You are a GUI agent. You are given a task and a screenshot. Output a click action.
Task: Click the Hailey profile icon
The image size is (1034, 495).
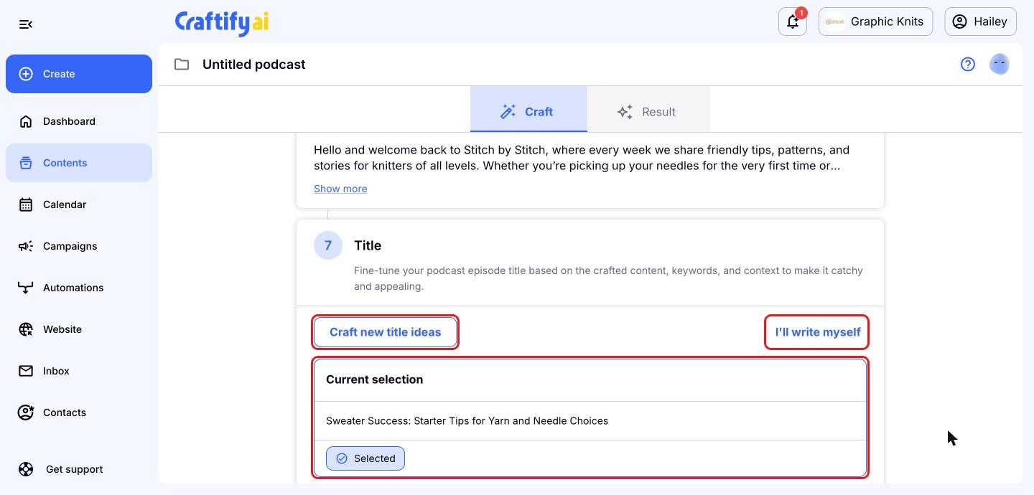(959, 22)
